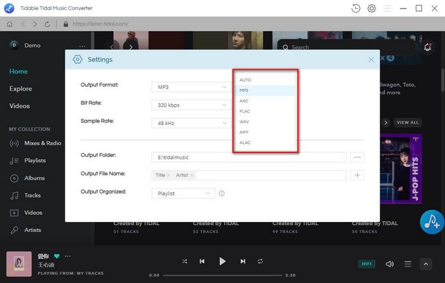Image resolution: width=445 pixels, height=283 pixels.
Task: Add a file name tag with plus button
Action: [x=357, y=175]
